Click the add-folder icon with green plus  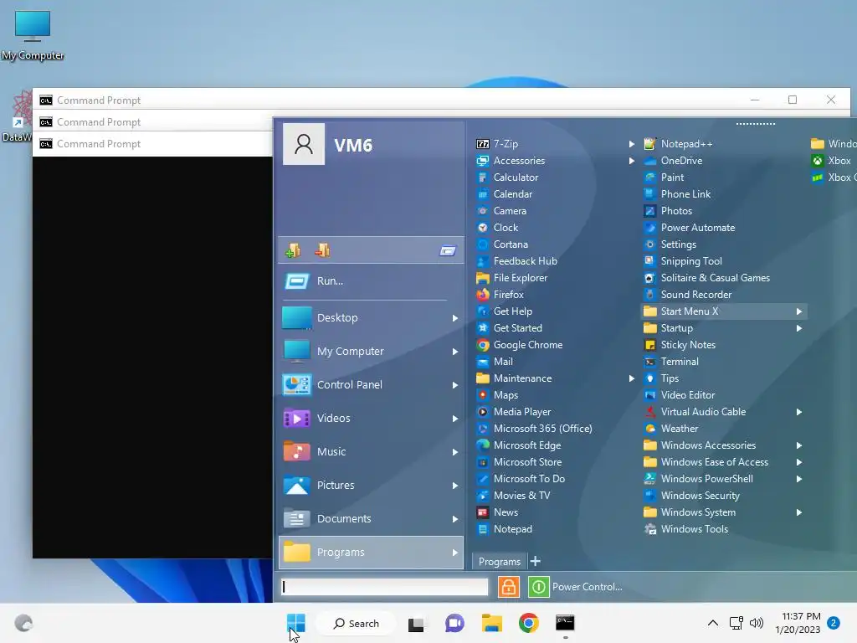pyautogui.click(x=293, y=250)
